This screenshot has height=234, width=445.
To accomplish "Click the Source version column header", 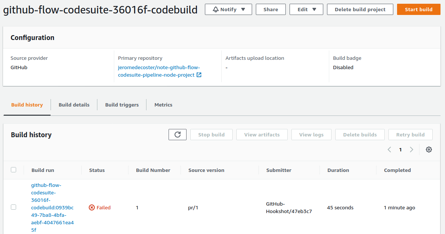I will click(x=206, y=170).
